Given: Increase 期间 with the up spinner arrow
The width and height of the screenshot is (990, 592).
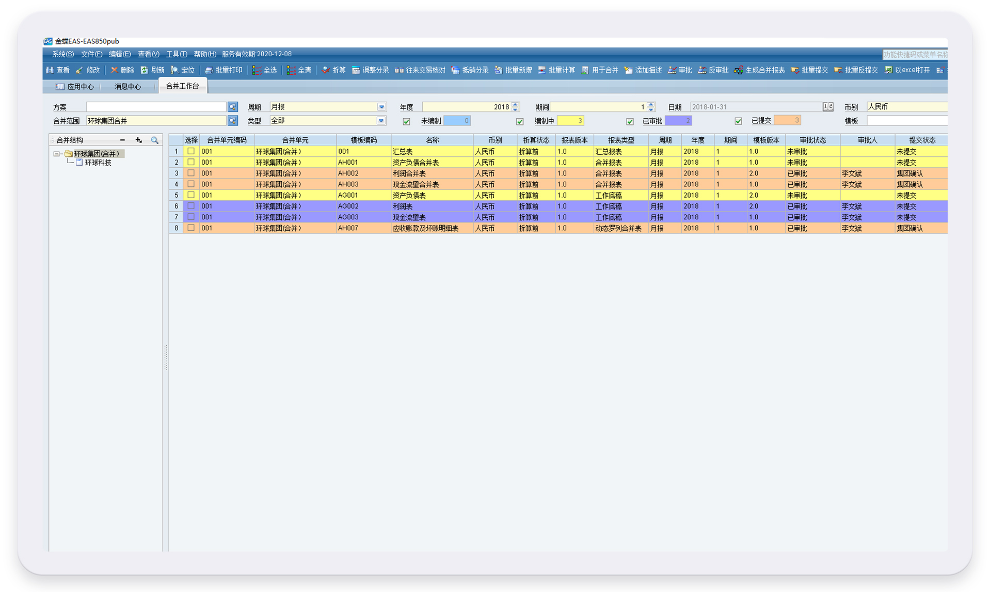Looking at the screenshot, I should click(651, 104).
